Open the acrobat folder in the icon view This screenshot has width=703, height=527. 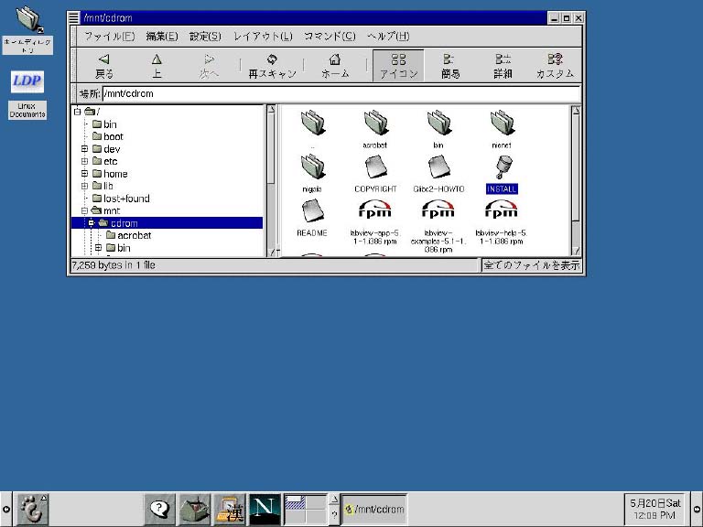(x=375, y=124)
